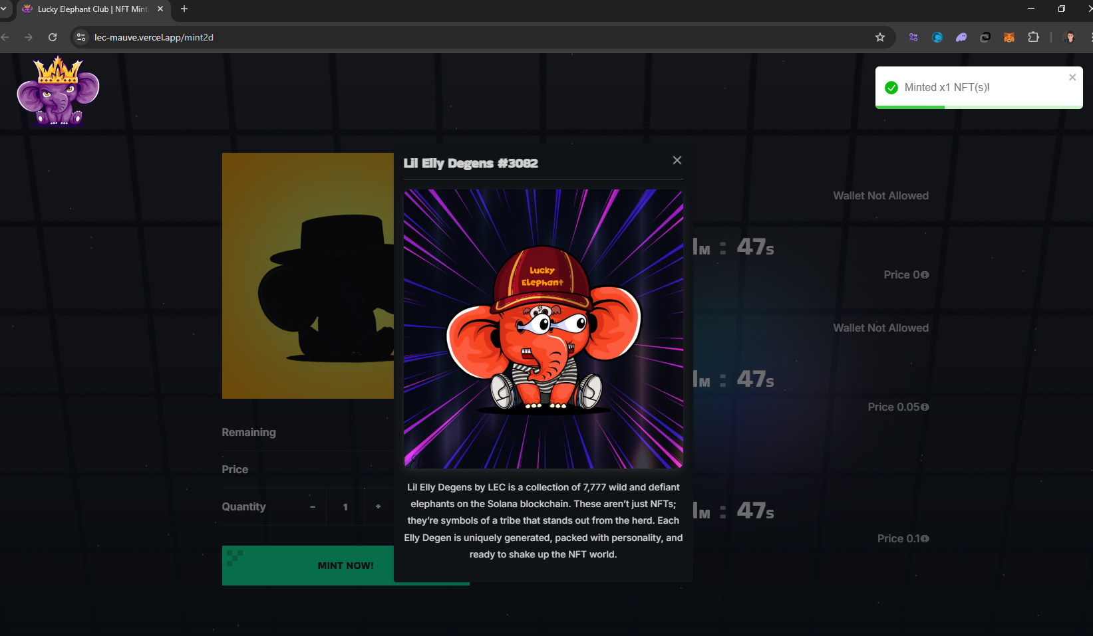Click the Remaining label
1093x636 pixels.
point(249,432)
